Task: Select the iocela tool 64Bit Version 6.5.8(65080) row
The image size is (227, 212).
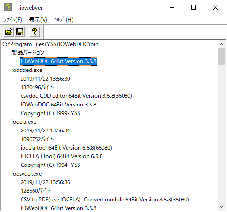Action: (66, 148)
